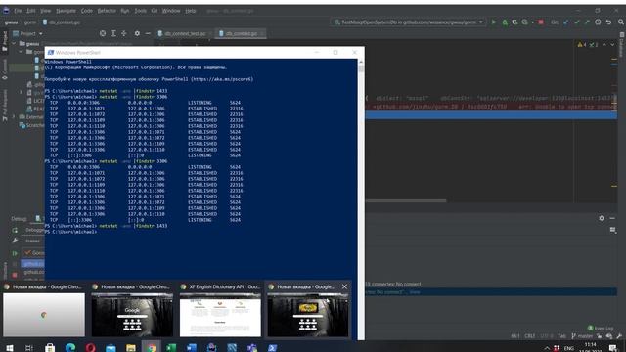Click Task View icon on taskbar

coord(29,348)
